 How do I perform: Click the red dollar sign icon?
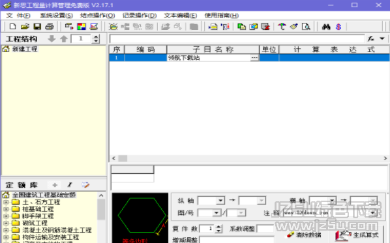click(x=338, y=27)
